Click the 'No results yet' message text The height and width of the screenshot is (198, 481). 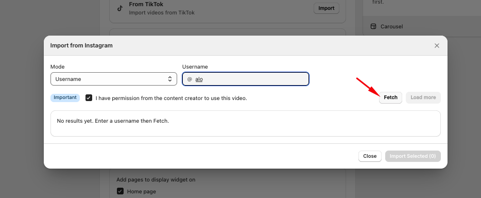[x=113, y=121]
